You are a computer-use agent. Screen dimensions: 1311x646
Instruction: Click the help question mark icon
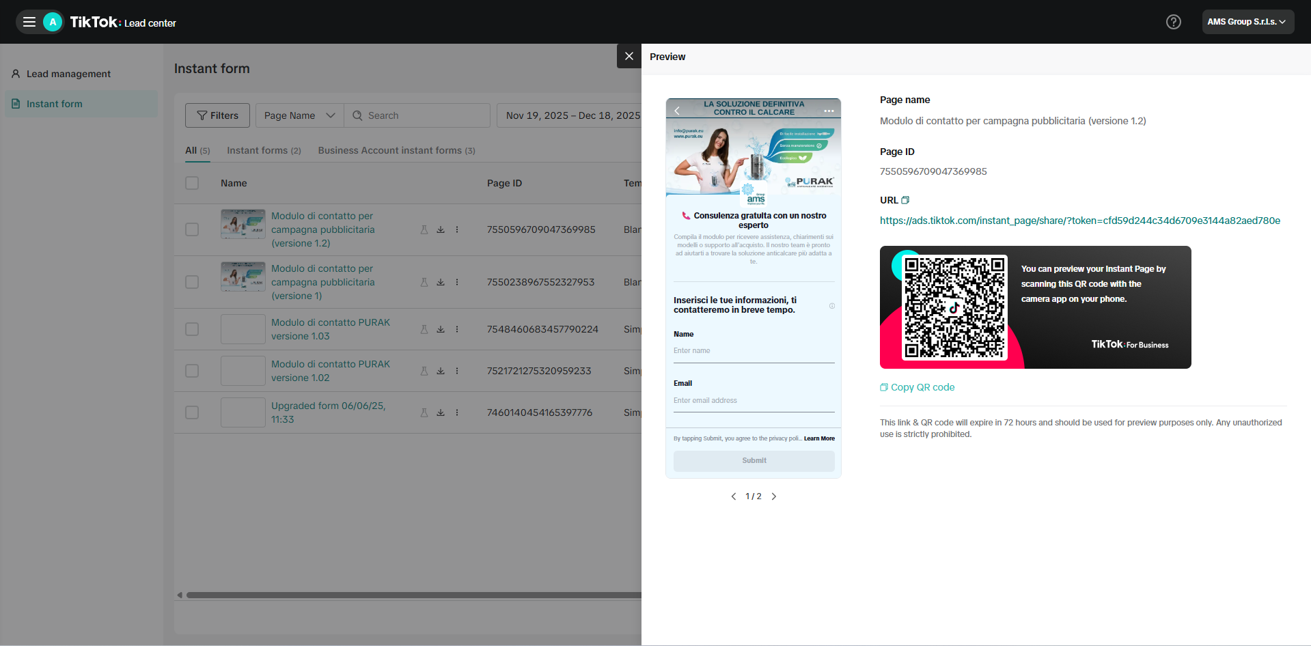(1173, 22)
